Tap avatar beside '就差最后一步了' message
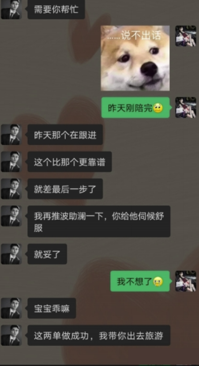This screenshot has width=199, height=366. (11, 189)
